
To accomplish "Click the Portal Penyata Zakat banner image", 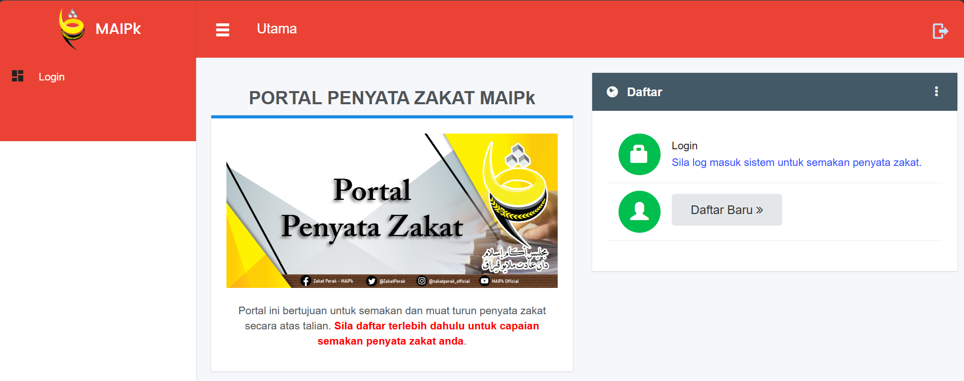I will pyautogui.click(x=392, y=210).
